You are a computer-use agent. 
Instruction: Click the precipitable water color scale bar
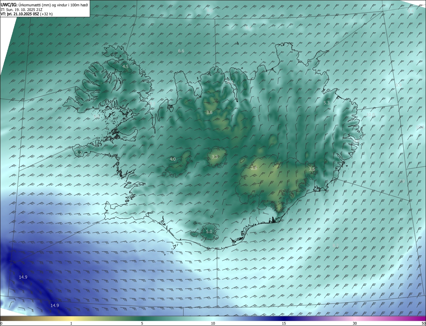click(x=213, y=319)
